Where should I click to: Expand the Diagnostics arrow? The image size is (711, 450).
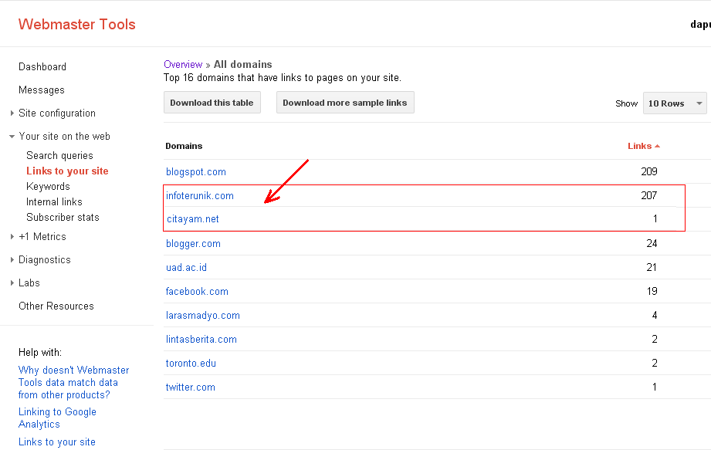tap(12, 259)
